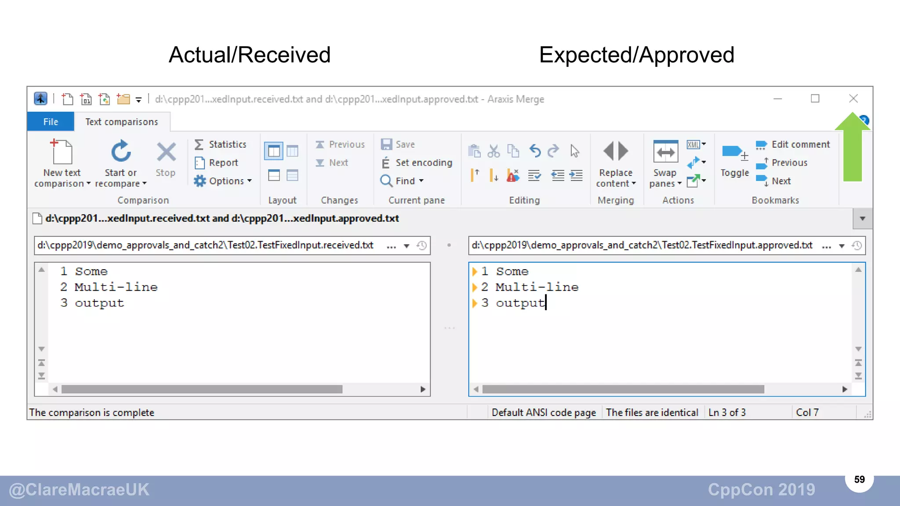Click the Cut scissors icon
The height and width of the screenshot is (506, 900).
coord(494,151)
